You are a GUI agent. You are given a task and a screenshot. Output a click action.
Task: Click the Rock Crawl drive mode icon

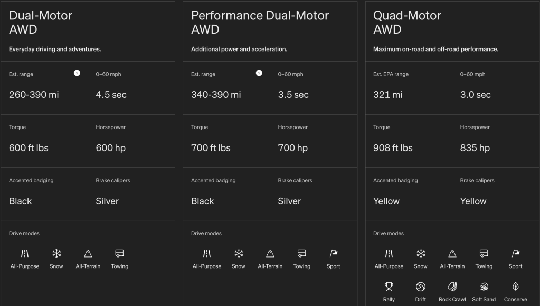[452, 287]
